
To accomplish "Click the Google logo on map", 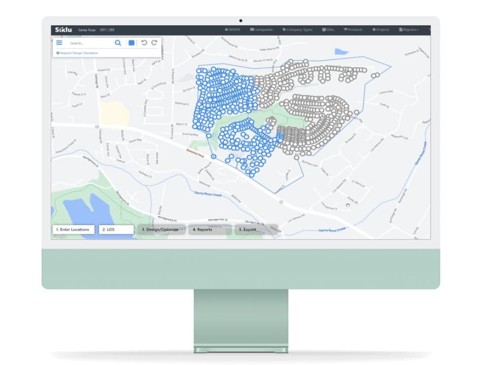I will click(59, 236).
